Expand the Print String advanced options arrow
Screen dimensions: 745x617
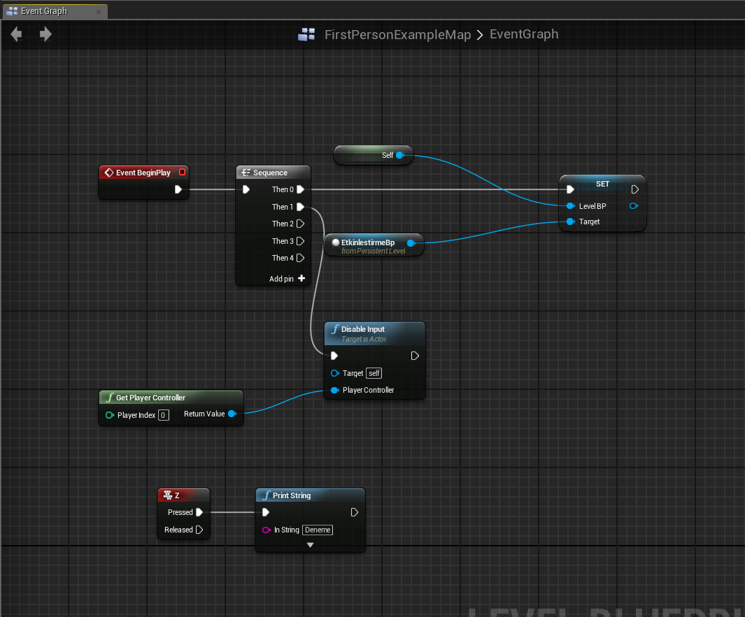pos(311,545)
